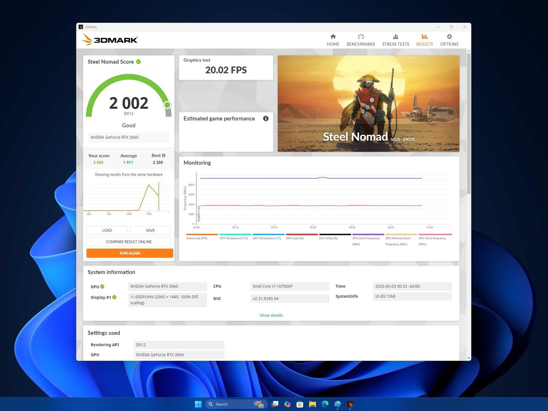Click the 3DMark logo
This screenshot has width=548, height=411.
(109, 40)
